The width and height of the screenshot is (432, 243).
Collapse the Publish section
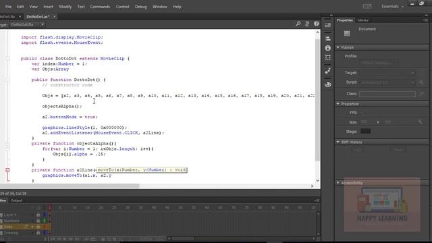pos(338,47)
